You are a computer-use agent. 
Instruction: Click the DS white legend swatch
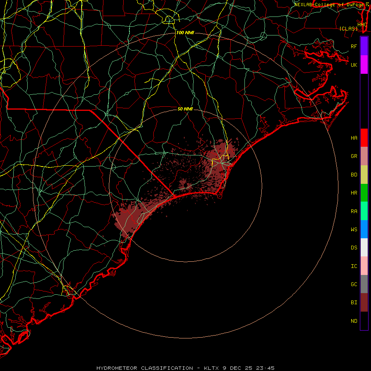click(x=364, y=247)
